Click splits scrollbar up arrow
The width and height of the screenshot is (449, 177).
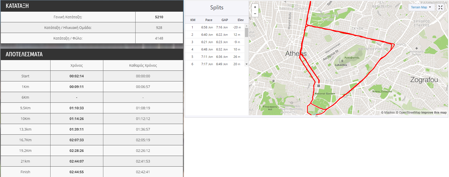coord(246,26)
